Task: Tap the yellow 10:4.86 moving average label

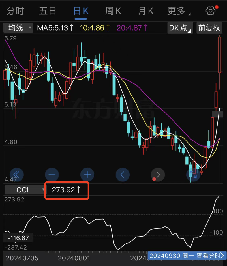Action: click(95, 28)
